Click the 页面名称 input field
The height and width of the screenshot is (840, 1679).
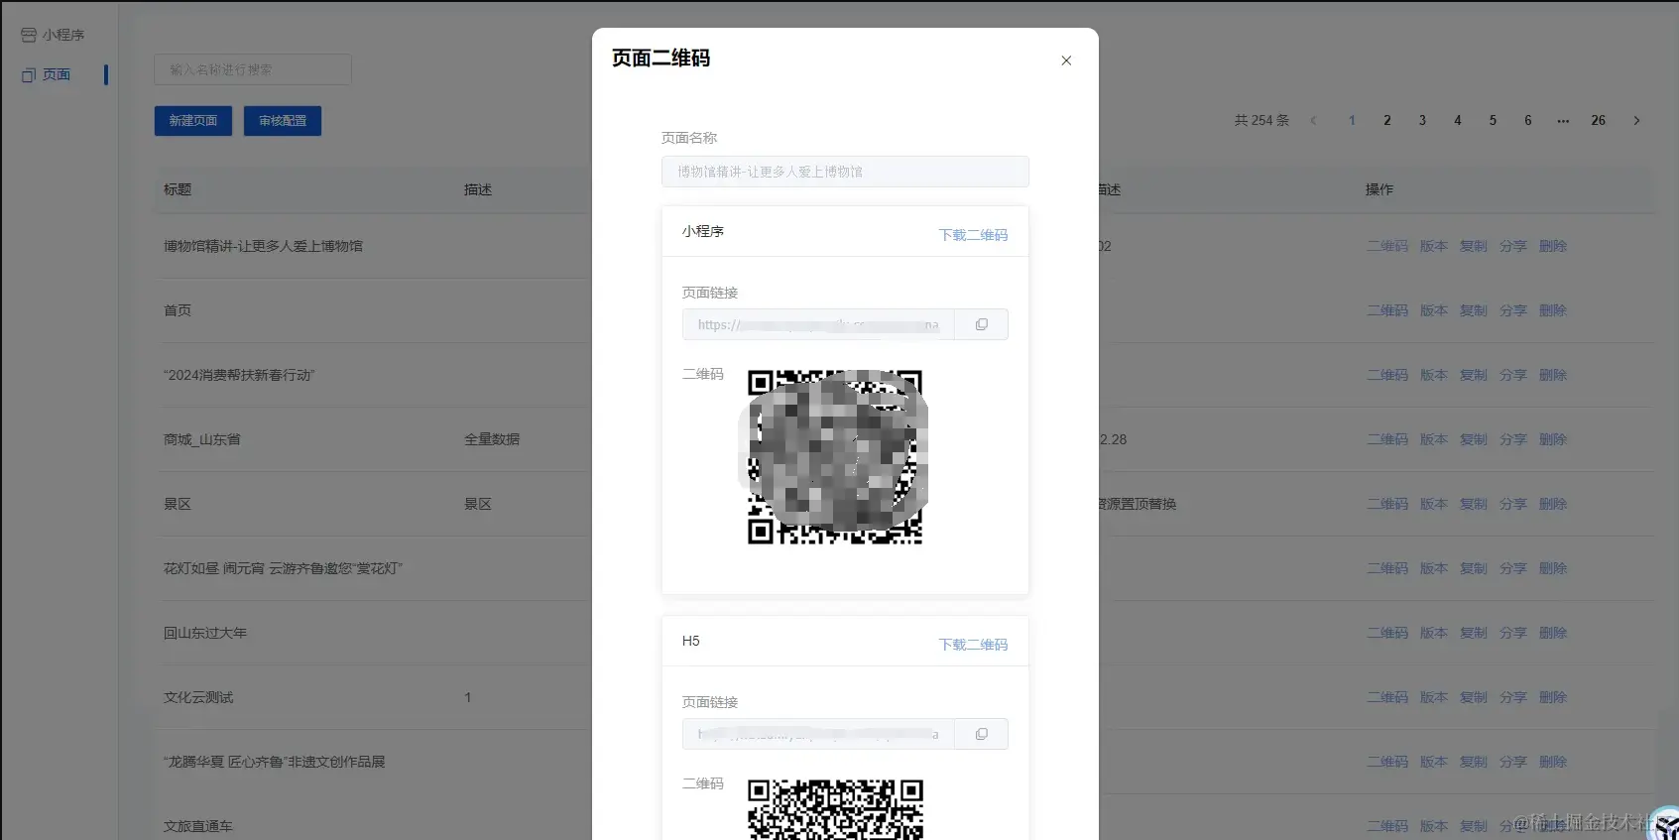845,172
